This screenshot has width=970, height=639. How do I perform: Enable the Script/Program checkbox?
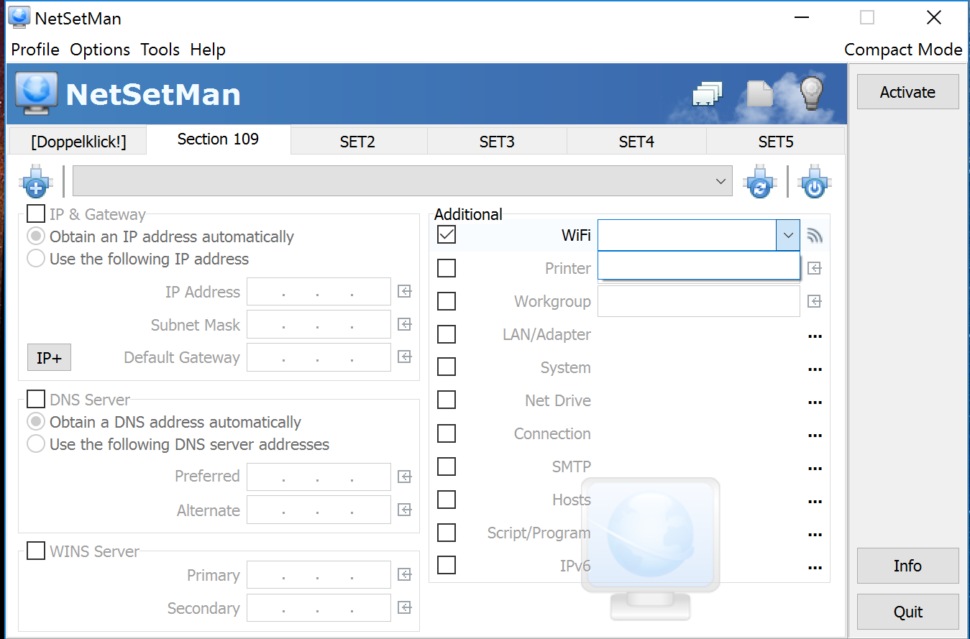click(x=447, y=533)
